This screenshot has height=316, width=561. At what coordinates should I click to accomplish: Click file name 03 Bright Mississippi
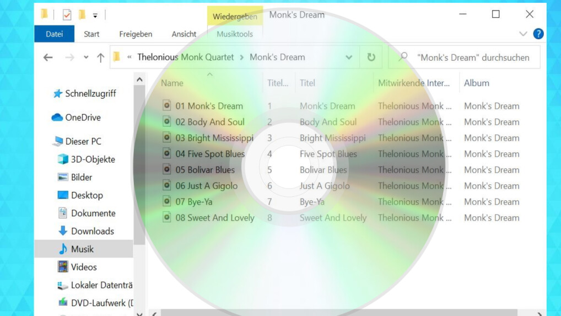(214, 138)
